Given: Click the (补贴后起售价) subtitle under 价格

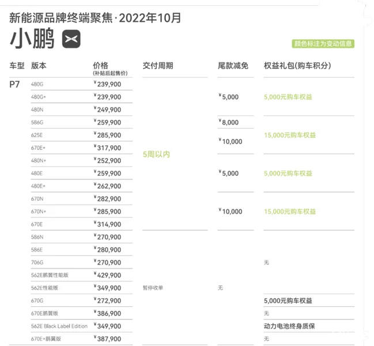Looking at the screenshot, I should 110,73.
